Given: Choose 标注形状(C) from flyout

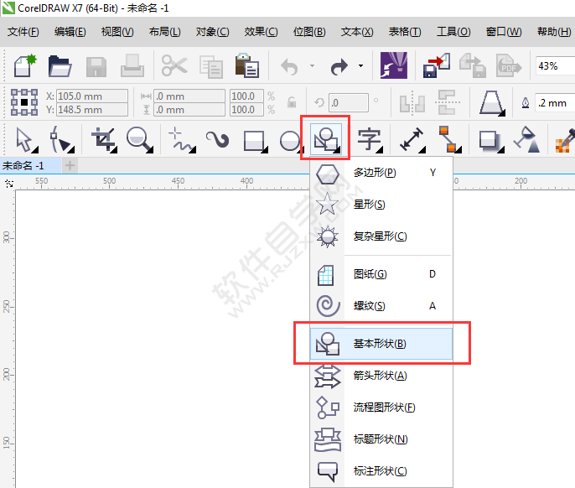Looking at the screenshot, I should pos(381,471).
